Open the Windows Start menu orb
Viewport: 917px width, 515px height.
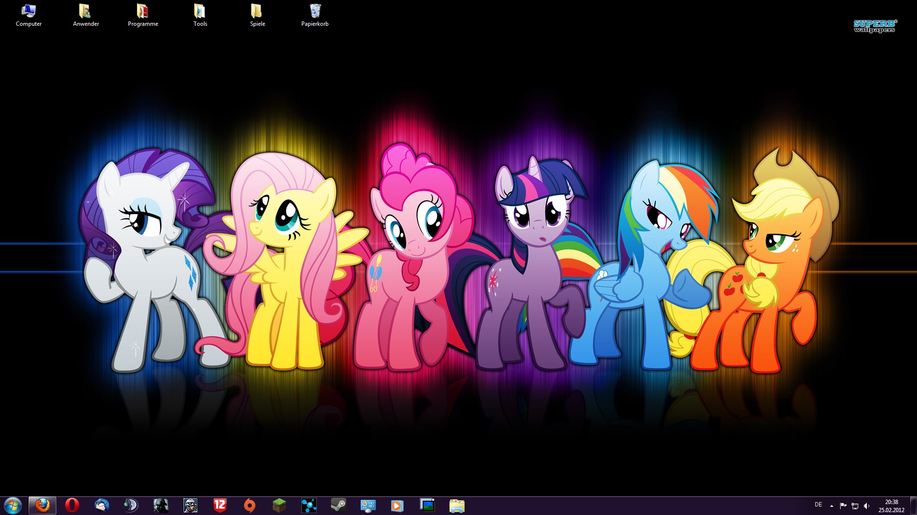pyautogui.click(x=13, y=505)
